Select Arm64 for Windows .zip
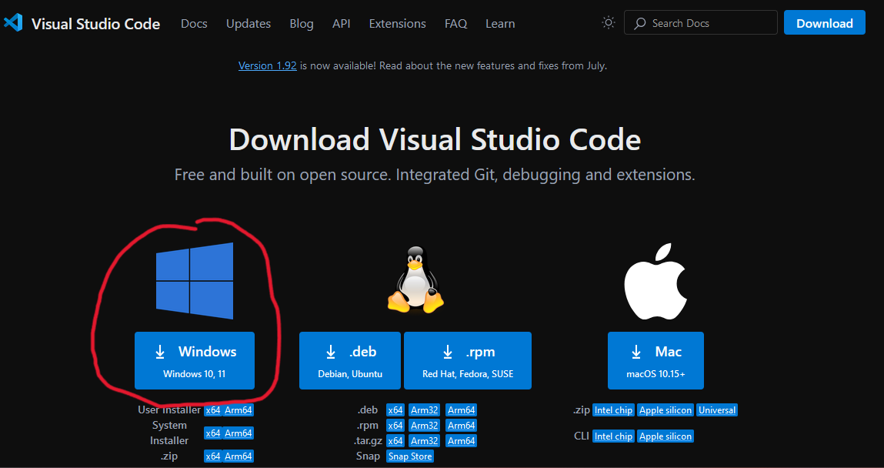884x468 pixels. click(238, 456)
